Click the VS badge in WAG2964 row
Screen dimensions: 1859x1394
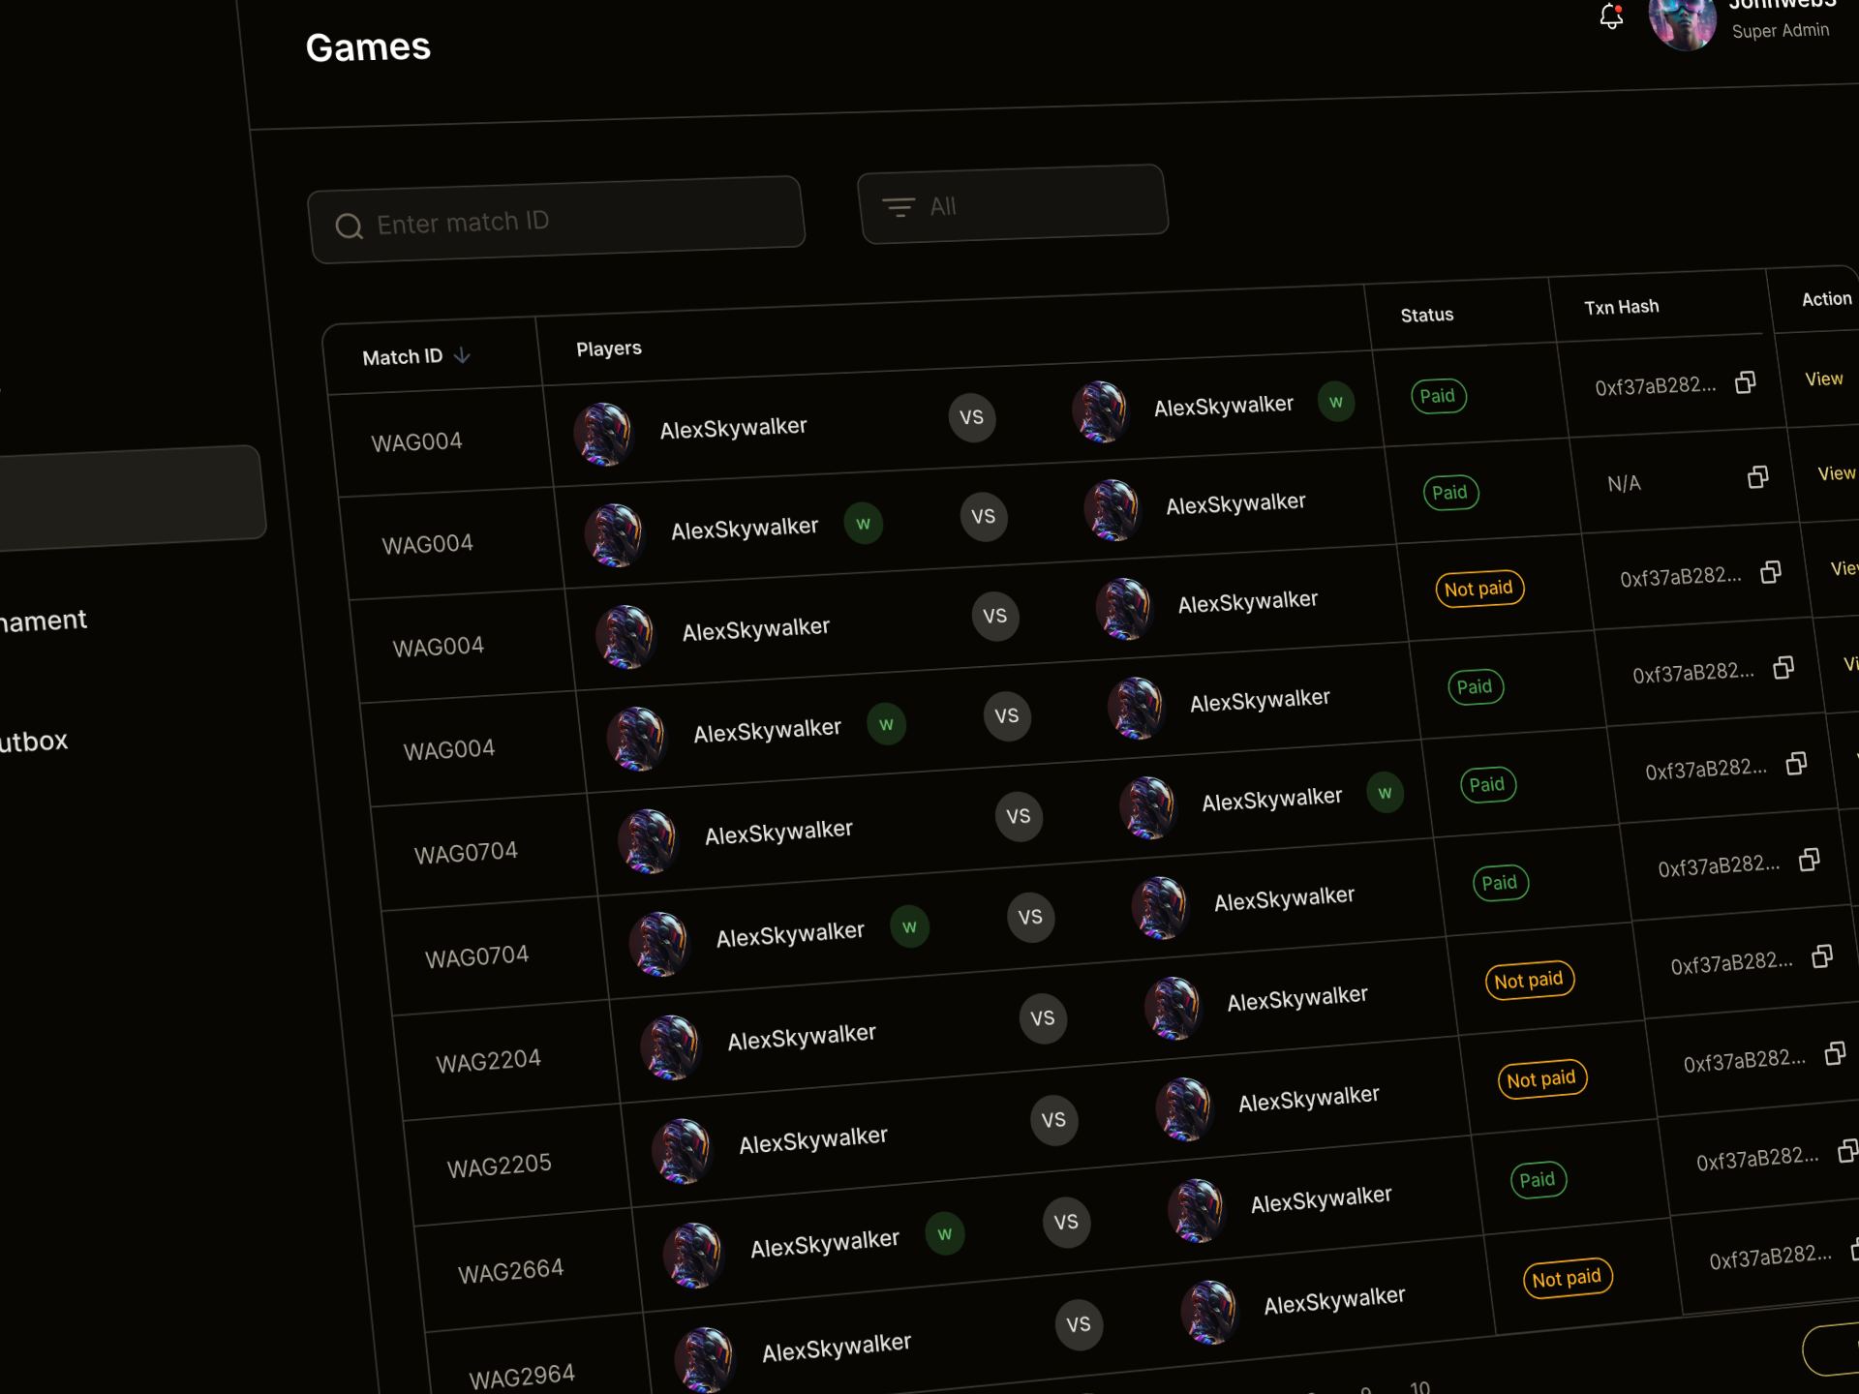(x=1079, y=1325)
